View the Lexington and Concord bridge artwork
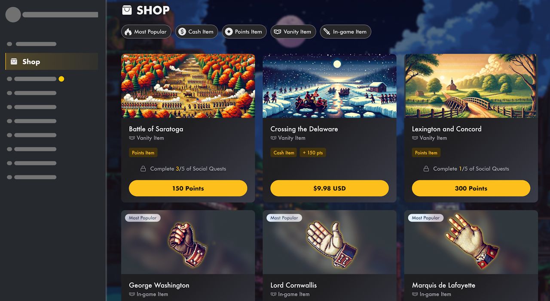The width and height of the screenshot is (550, 301). pos(471,86)
